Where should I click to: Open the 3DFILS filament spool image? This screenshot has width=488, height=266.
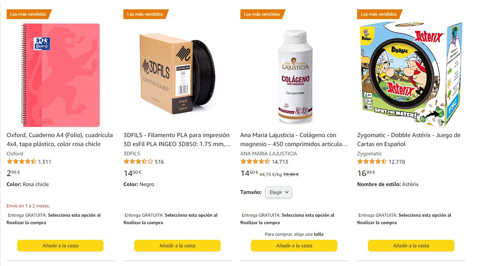[177, 74]
